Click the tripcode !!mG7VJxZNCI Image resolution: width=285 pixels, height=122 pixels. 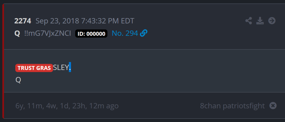pyautogui.click(x=48, y=34)
